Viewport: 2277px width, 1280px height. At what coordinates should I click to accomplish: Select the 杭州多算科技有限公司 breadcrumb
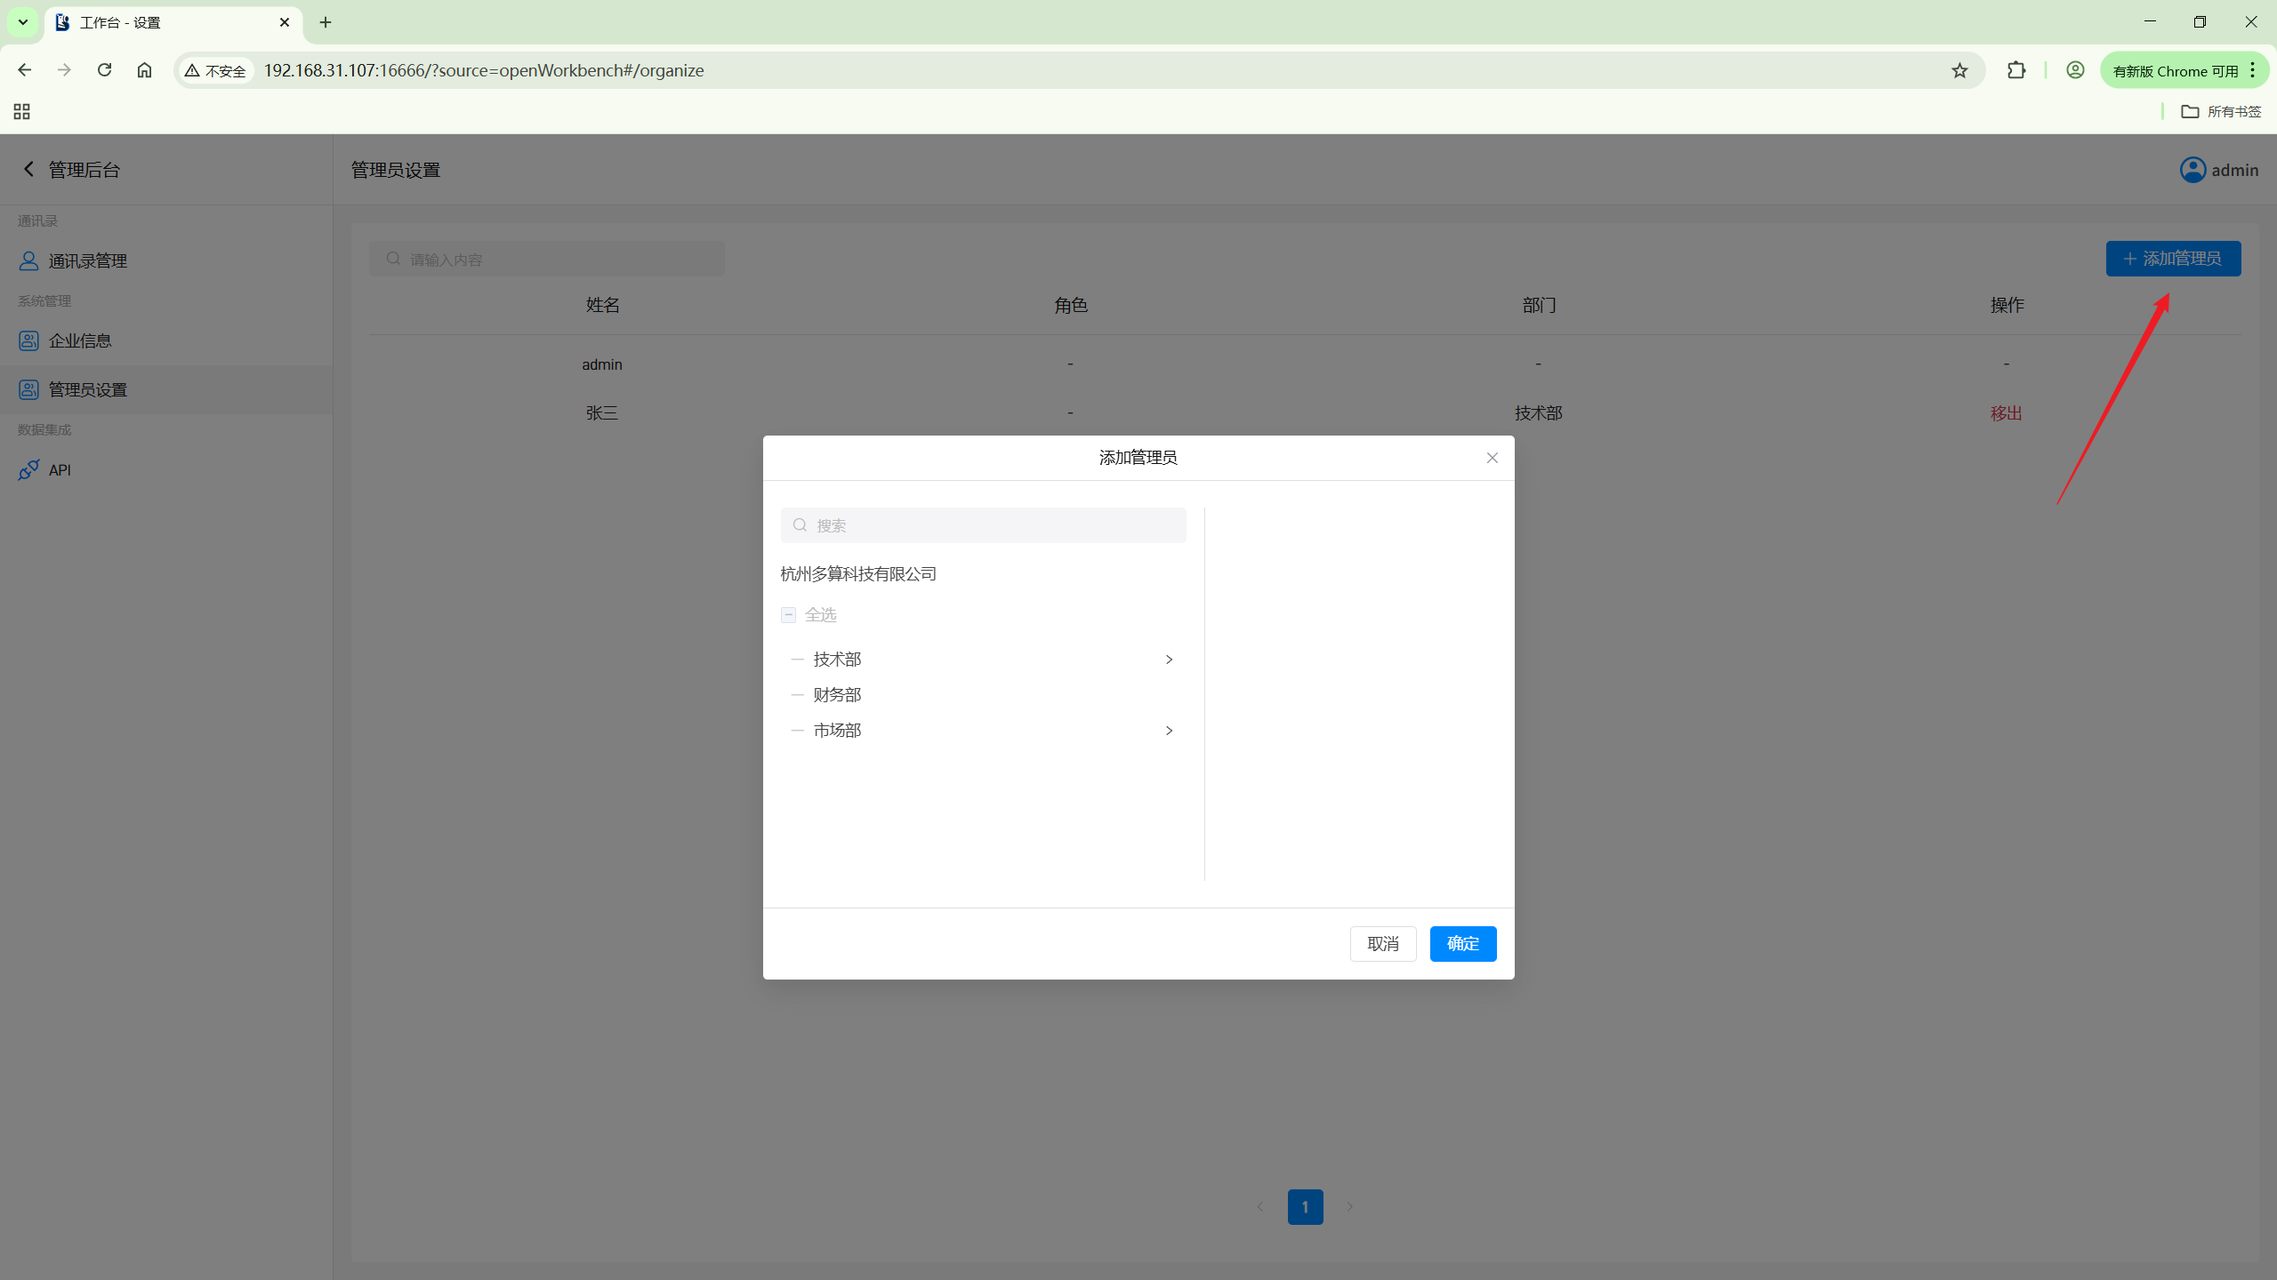(857, 574)
